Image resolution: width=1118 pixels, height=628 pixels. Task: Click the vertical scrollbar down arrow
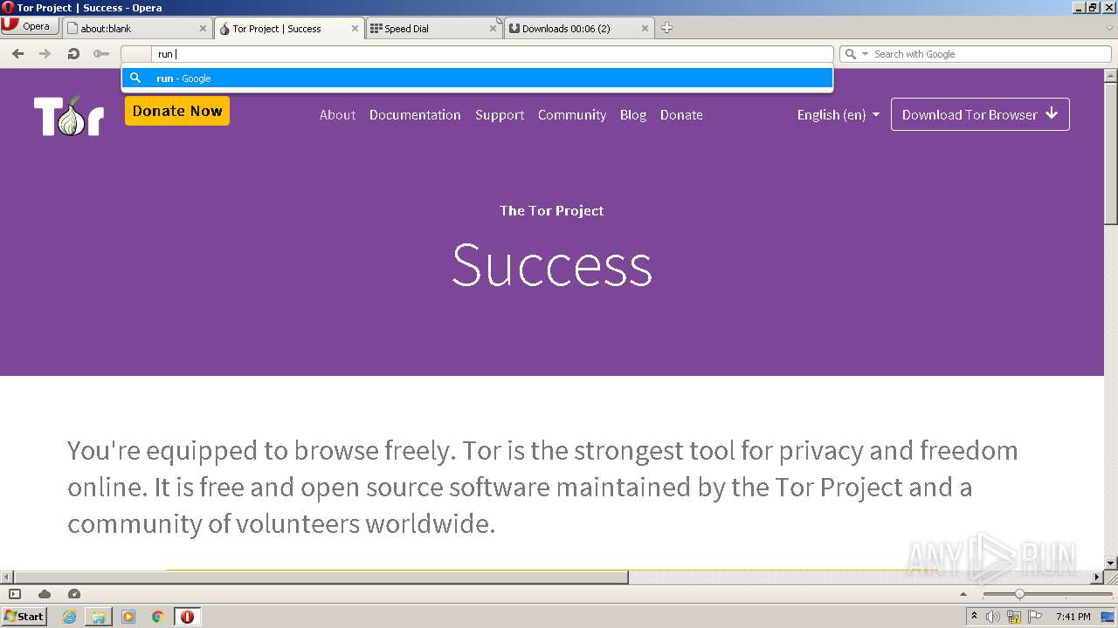pos(1111,563)
